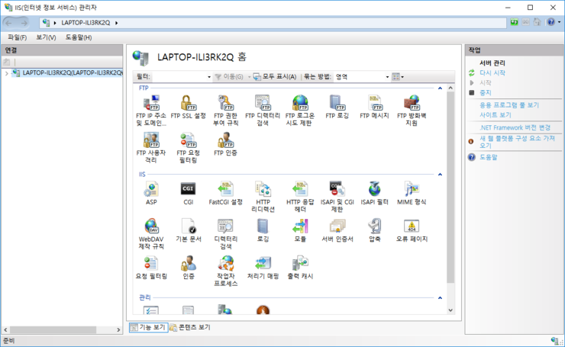This screenshot has height=347, width=565.
Task: Open FTP 사용자 격리 feature
Action: 151,148
